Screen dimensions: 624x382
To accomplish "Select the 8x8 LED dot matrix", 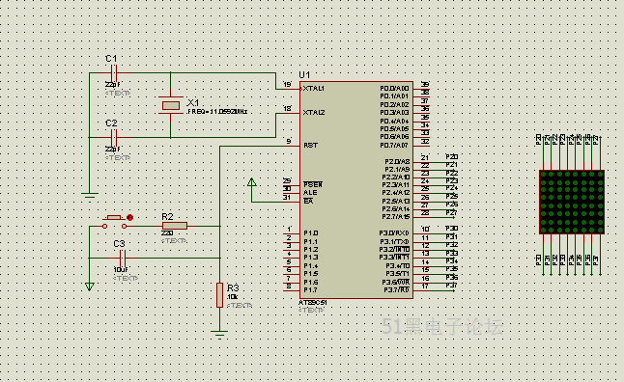I will tap(572, 202).
